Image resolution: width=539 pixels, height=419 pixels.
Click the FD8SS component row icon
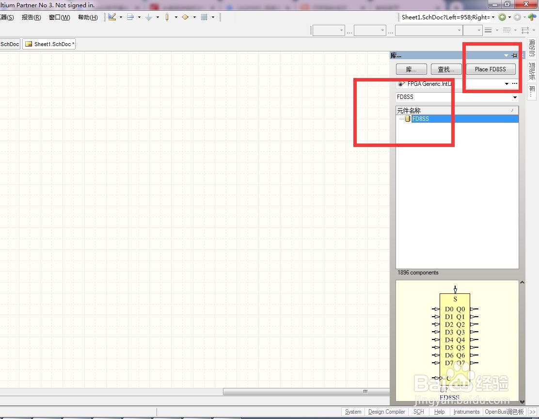[407, 119]
